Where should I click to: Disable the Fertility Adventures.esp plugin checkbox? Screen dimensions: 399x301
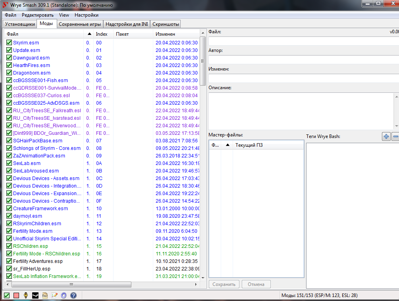(9, 261)
